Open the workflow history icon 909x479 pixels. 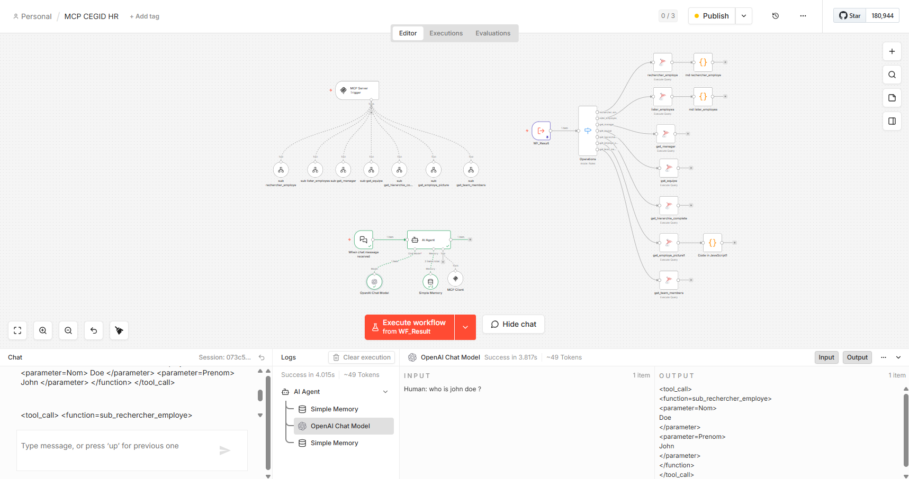point(776,16)
